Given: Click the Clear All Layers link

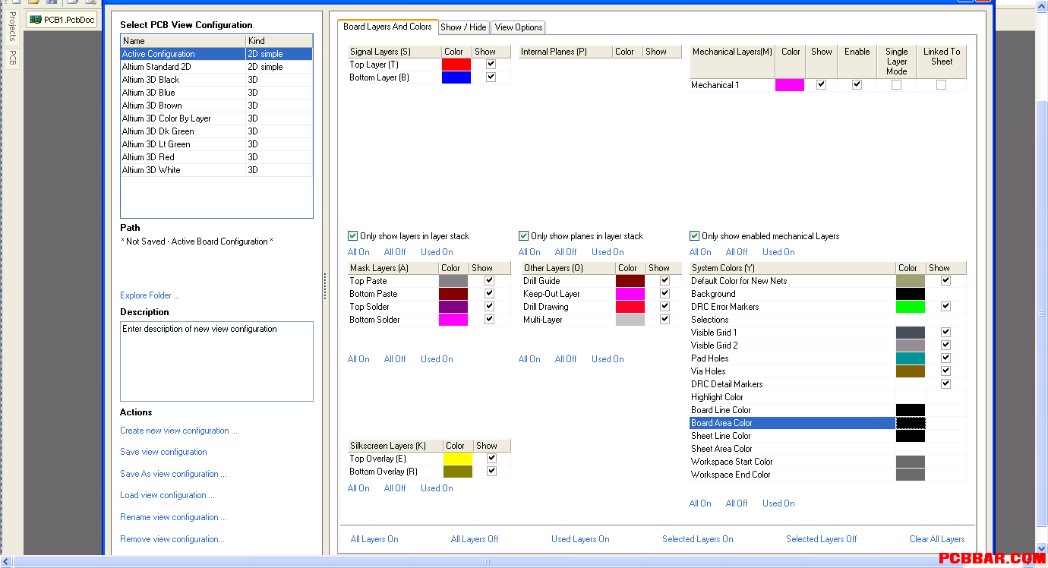Looking at the screenshot, I should (937, 539).
